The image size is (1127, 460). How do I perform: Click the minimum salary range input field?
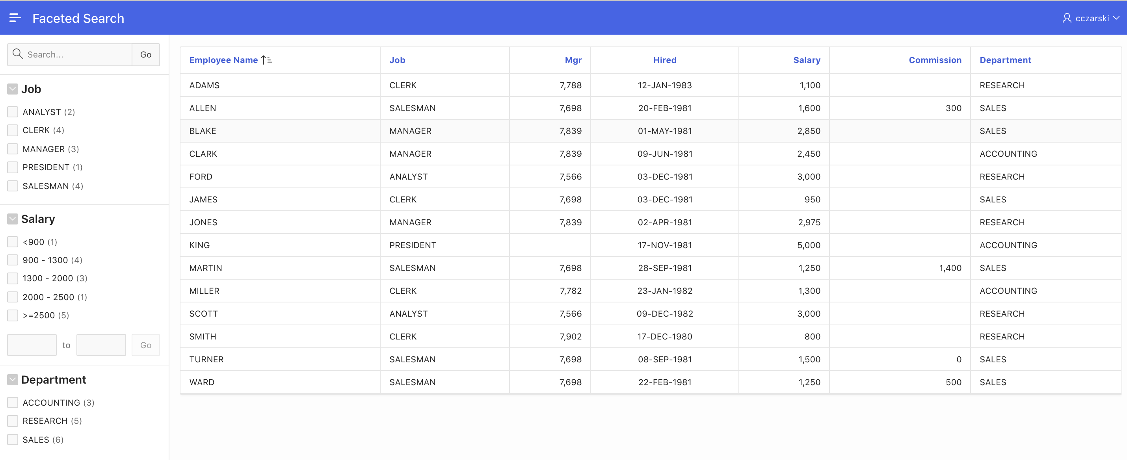pyautogui.click(x=32, y=345)
